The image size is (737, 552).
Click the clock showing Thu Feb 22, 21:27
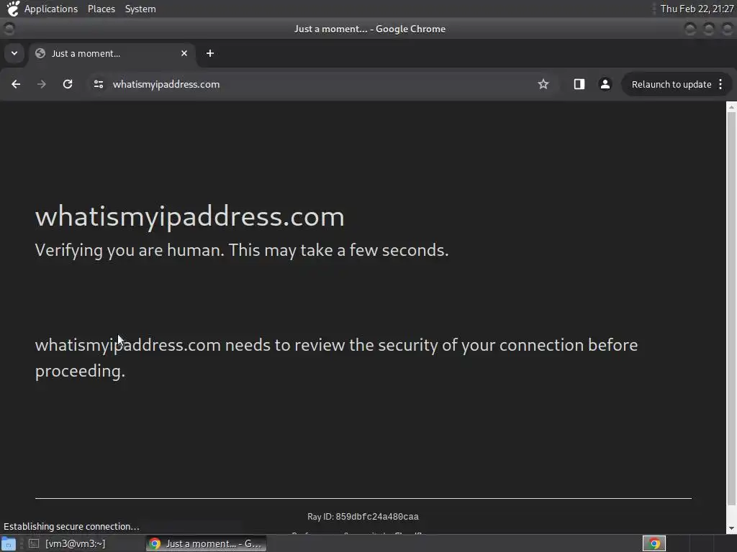click(x=697, y=9)
